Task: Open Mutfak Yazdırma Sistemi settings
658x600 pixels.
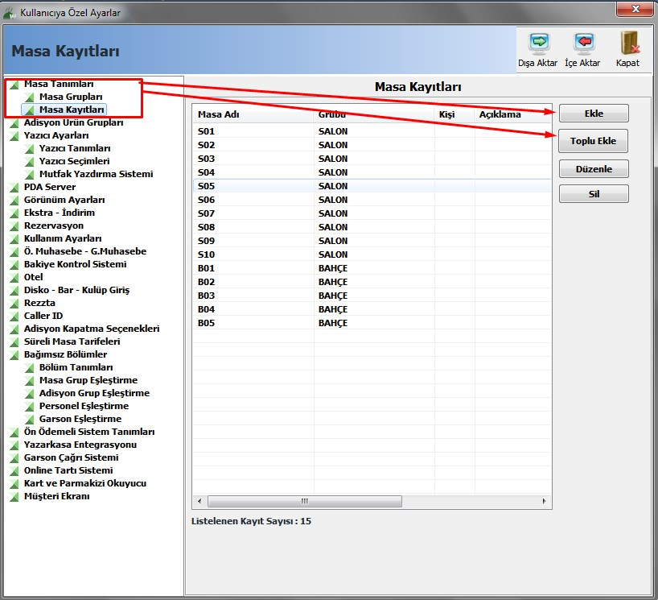Action: pyautogui.click(x=96, y=174)
